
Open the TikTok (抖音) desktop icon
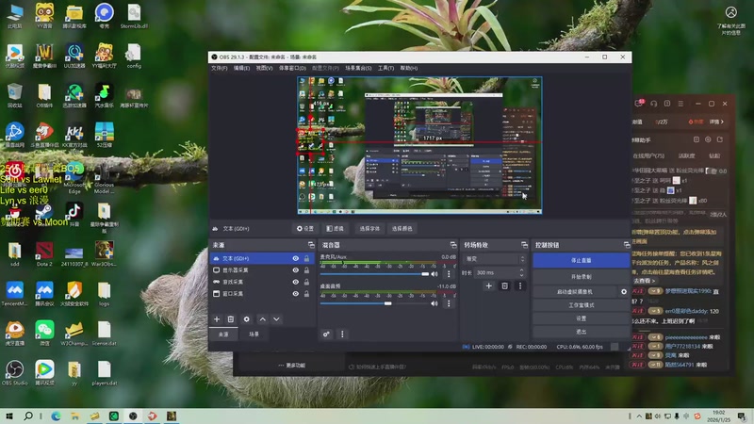tap(74, 214)
